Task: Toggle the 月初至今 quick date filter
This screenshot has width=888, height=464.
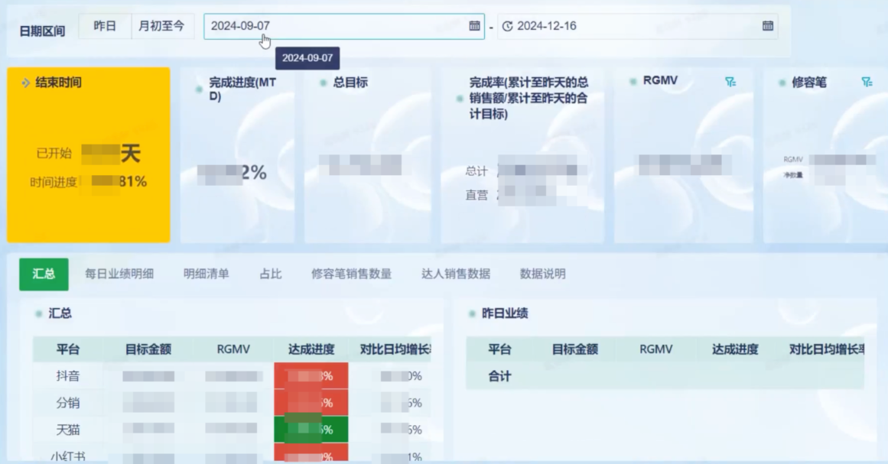Action: tap(161, 25)
